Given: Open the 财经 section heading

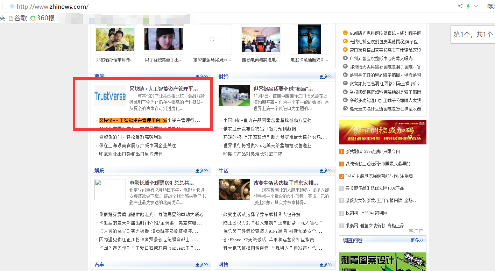Looking at the screenshot, I should pos(224,77).
